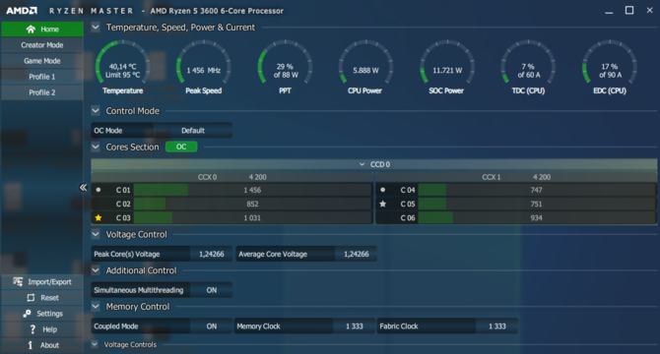
Task: Collapse the CCD 0 chevron row
Action: click(362, 164)
